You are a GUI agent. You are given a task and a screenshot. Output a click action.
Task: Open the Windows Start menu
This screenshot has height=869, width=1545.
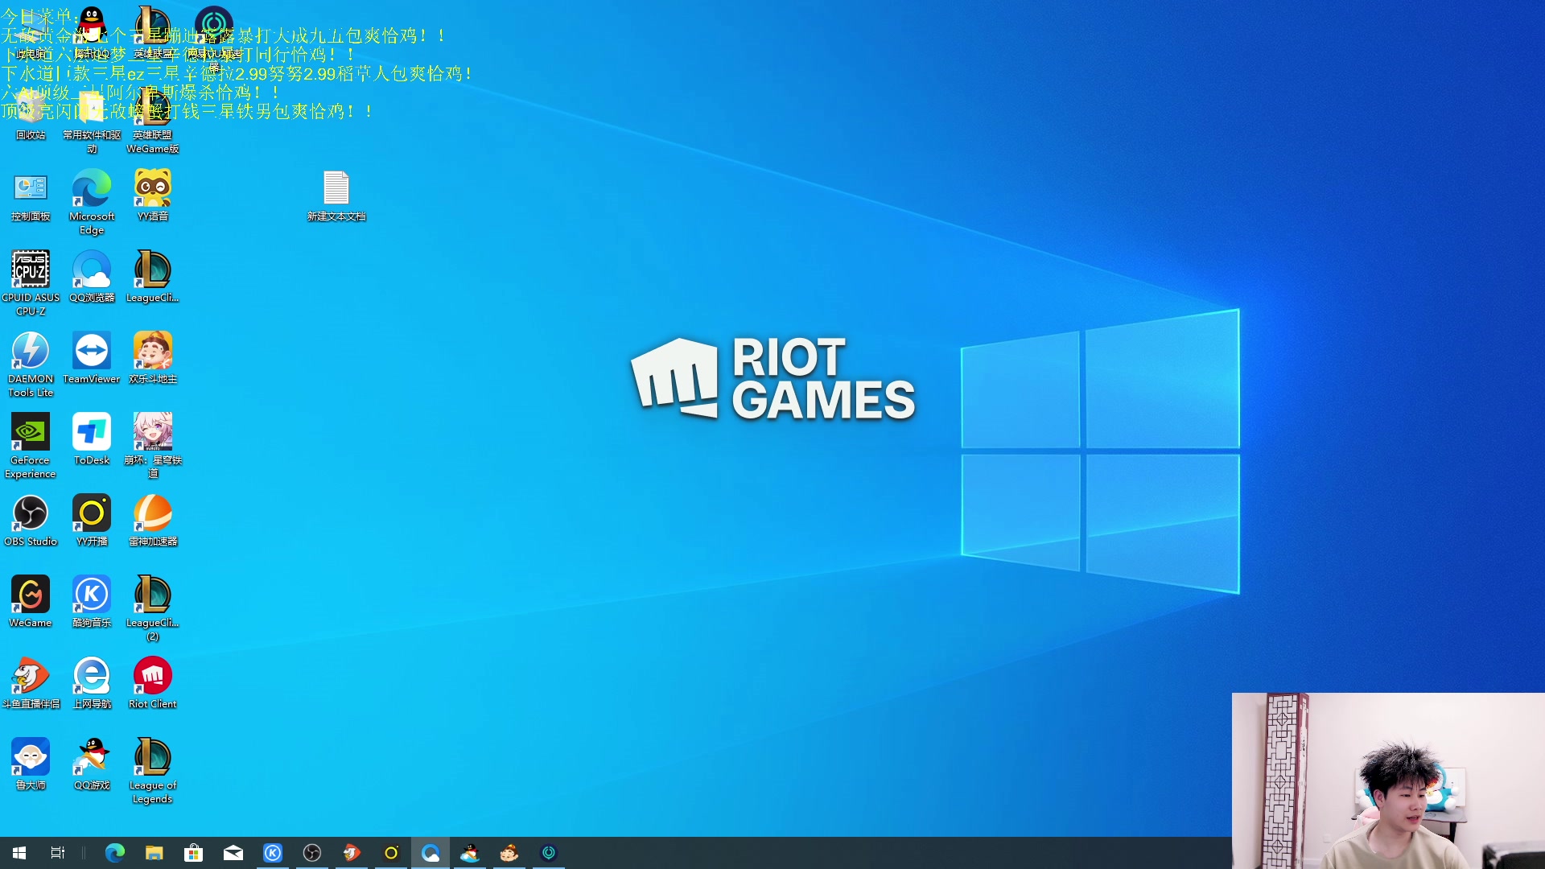19,853
